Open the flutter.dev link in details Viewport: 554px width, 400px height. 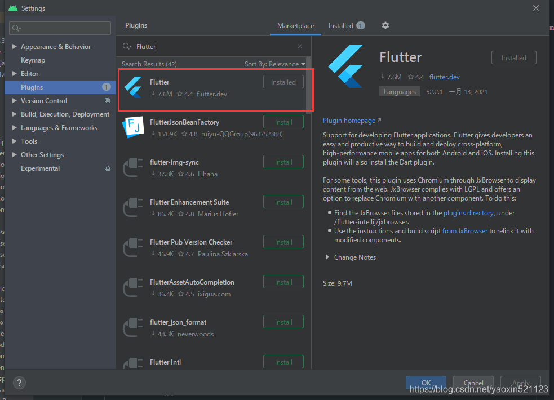pos(445,77)
